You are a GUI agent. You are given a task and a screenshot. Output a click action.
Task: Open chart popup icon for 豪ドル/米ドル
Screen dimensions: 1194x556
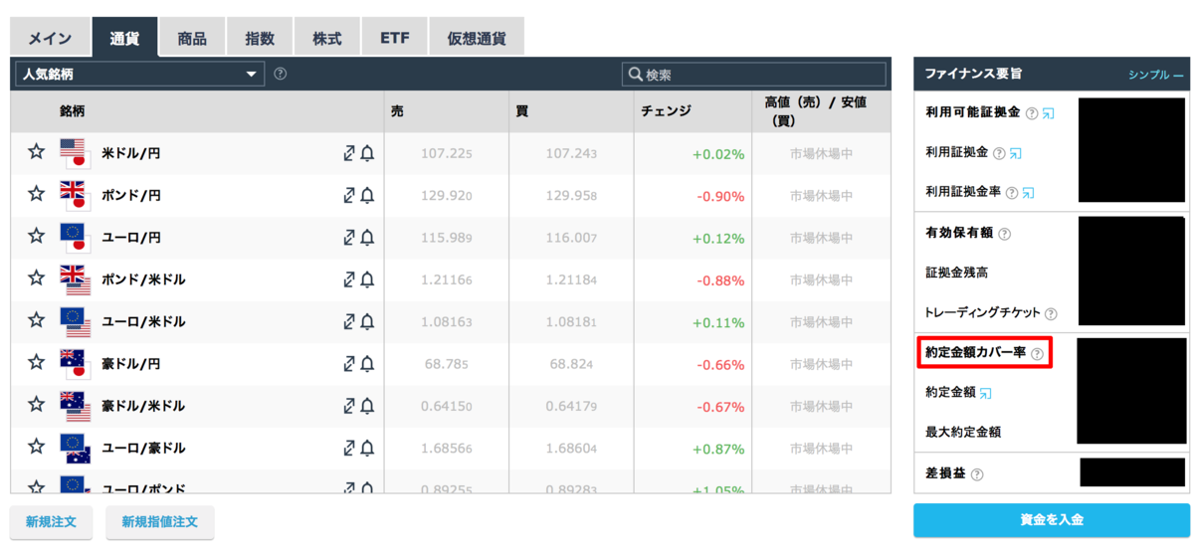point(349,406)
